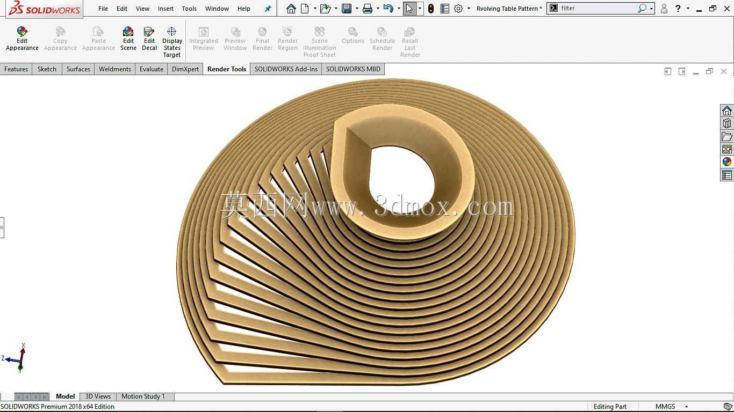This screenshot has width=734, height=412.
Task: Open the Tools menu
Action: [x=189, y=9]
